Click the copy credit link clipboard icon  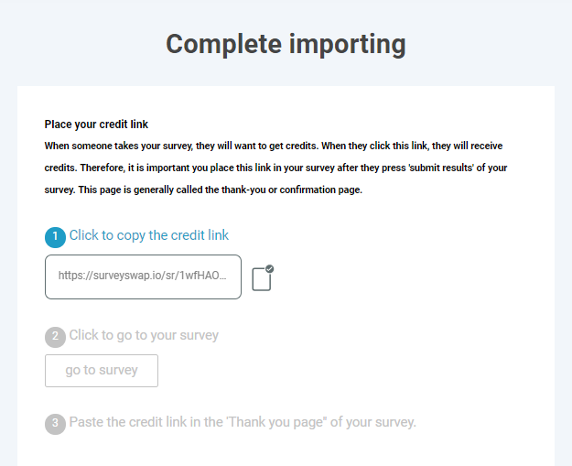(262, 278)
